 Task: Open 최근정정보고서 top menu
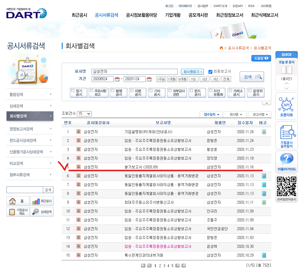pyautogui.click(x=230, y=15)
